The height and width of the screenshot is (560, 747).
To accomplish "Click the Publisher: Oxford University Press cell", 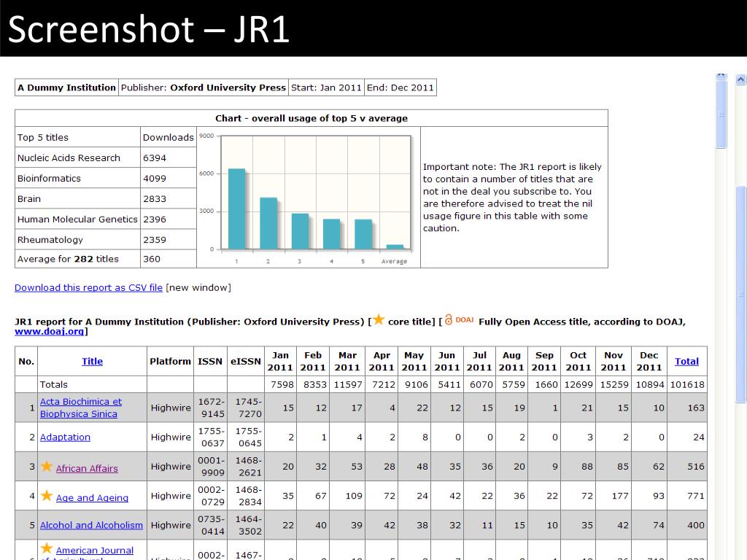I will click(204, 87).
